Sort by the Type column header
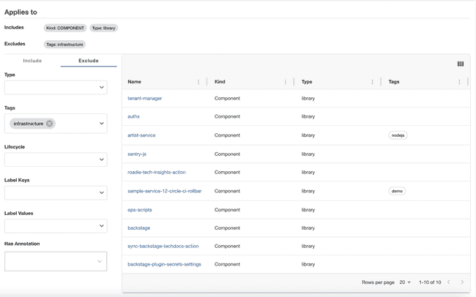 [307, 82]
